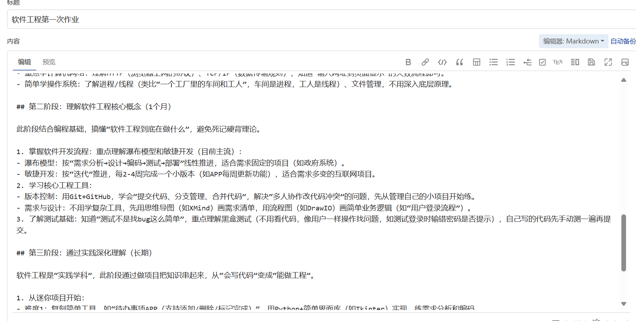The width and height of the screenshot is (636, 321).
Task: Click the line starting 需求与设计
Action: pos(244,208)
